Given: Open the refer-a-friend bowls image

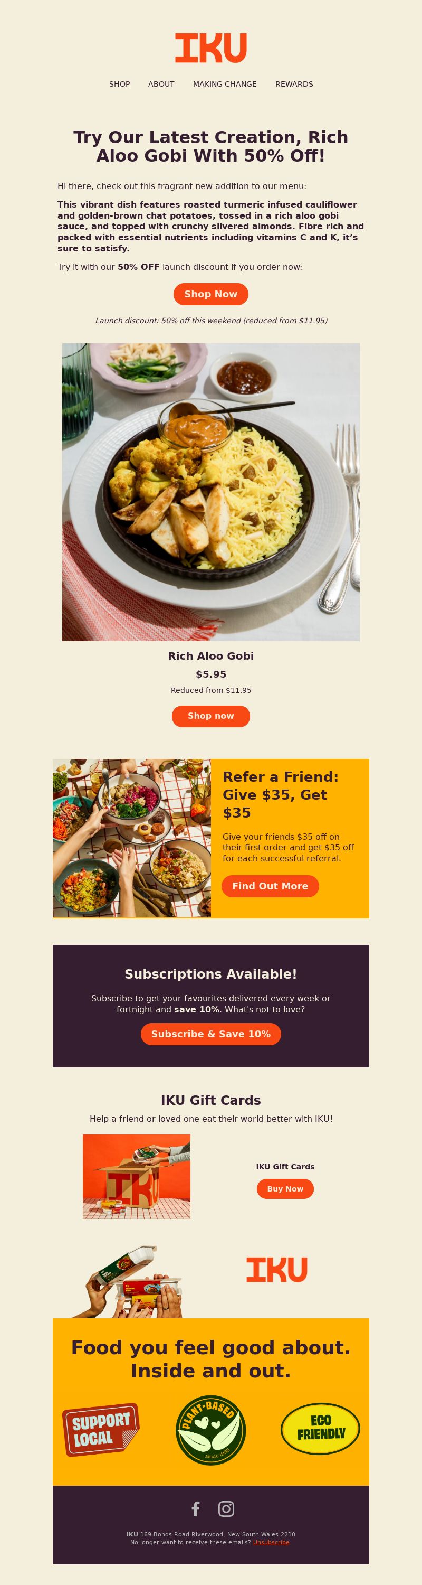Looking at the screenshot, I should 132,839.
